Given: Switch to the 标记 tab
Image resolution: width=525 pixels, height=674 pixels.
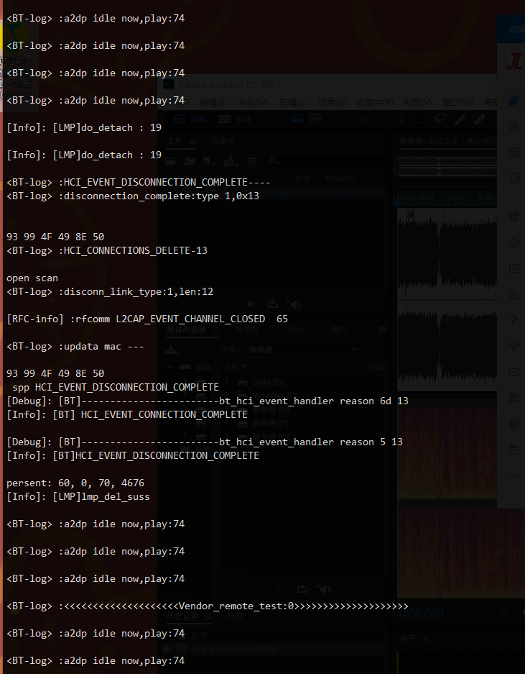Looking at the screenshot, I should [x=295, y=329].
